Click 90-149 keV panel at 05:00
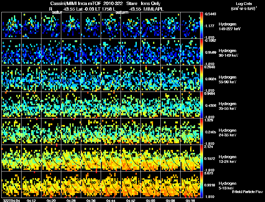Viewport: 265px width, 202px height. click(150, 52)
